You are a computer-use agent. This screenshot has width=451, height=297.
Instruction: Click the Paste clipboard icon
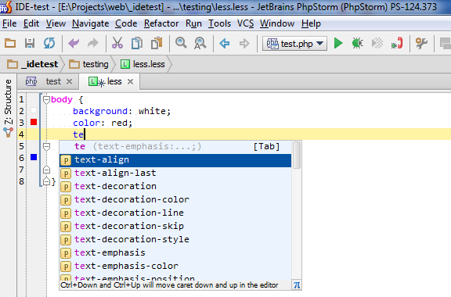(157, 43)
